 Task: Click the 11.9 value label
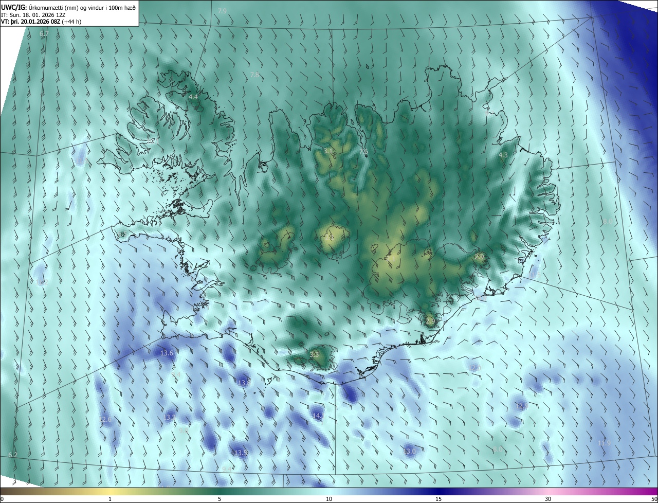coord(605,443)
